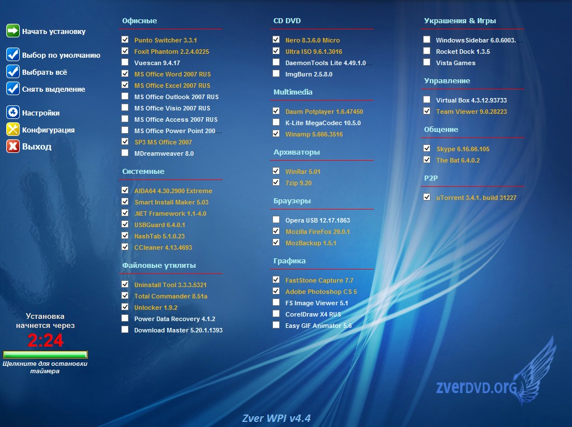Image resolution: width=572 pixels, height=427 pixels.
Task: Uncheck uTorrent 3.4.1. build 31227 checkbox
Action: click(x=426, y=197)
